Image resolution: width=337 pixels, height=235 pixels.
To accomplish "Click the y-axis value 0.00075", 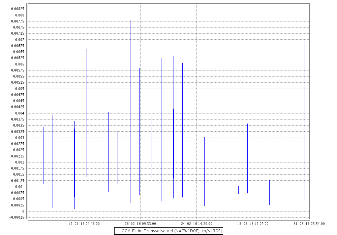I will pos(18,193).
